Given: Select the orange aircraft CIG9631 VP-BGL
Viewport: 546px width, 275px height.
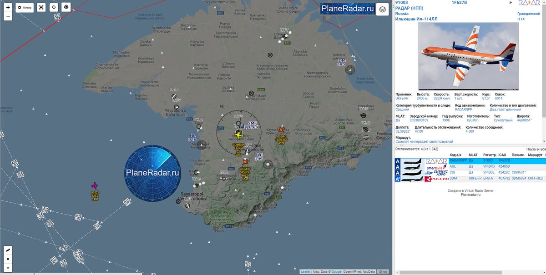Looking at the screenshot, I should coord(245,162).
